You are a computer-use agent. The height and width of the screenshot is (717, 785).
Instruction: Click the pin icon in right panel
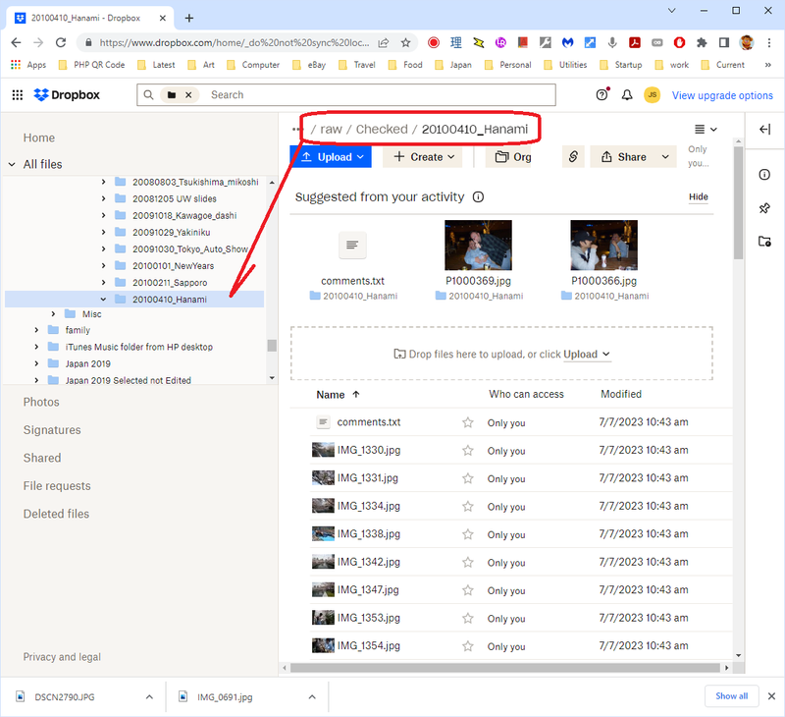click(x=764, y=208)
